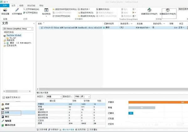Select the docx.sdlxliff file row

pyautogui.click(x=113, y=28)
